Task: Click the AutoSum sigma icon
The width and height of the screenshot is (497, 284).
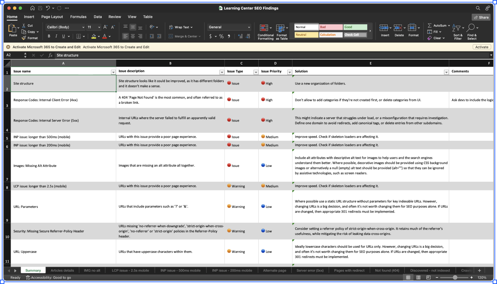Action: coord(429,26)
